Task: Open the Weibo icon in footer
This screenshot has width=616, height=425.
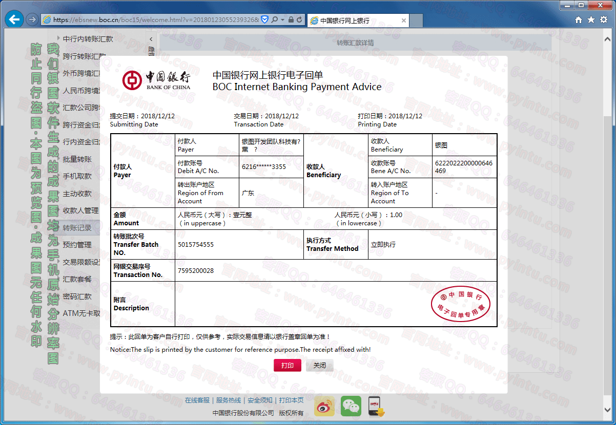Action: click(324, 406)
